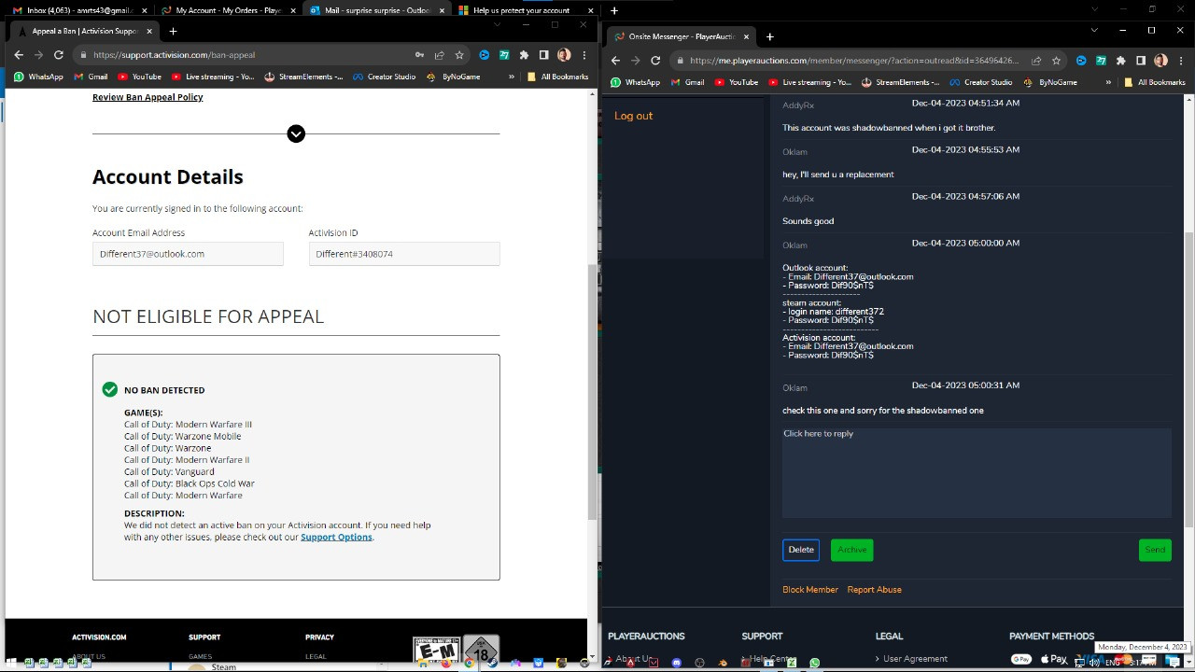This screenshot has height=672, width=1195.
Task: Open tab search dropdown in PlayerAuctions window
Action: [1094, 30]
